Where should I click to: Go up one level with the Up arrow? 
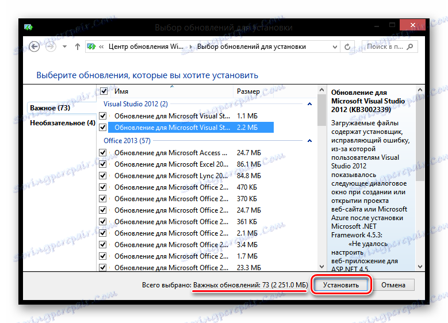point(78,47)
